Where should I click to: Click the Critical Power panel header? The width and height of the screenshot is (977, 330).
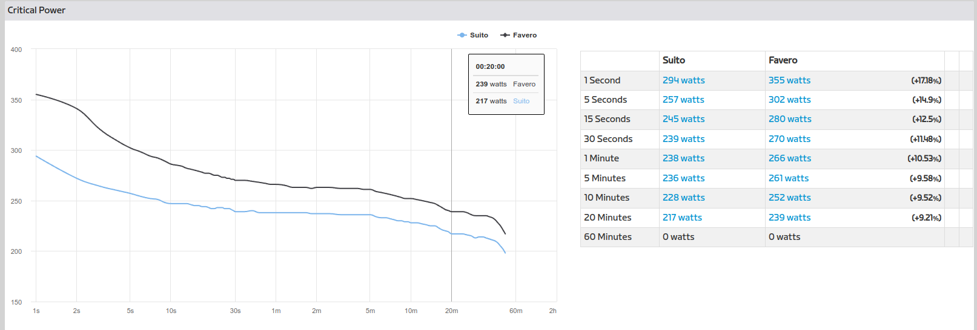[x=36, y=10]
